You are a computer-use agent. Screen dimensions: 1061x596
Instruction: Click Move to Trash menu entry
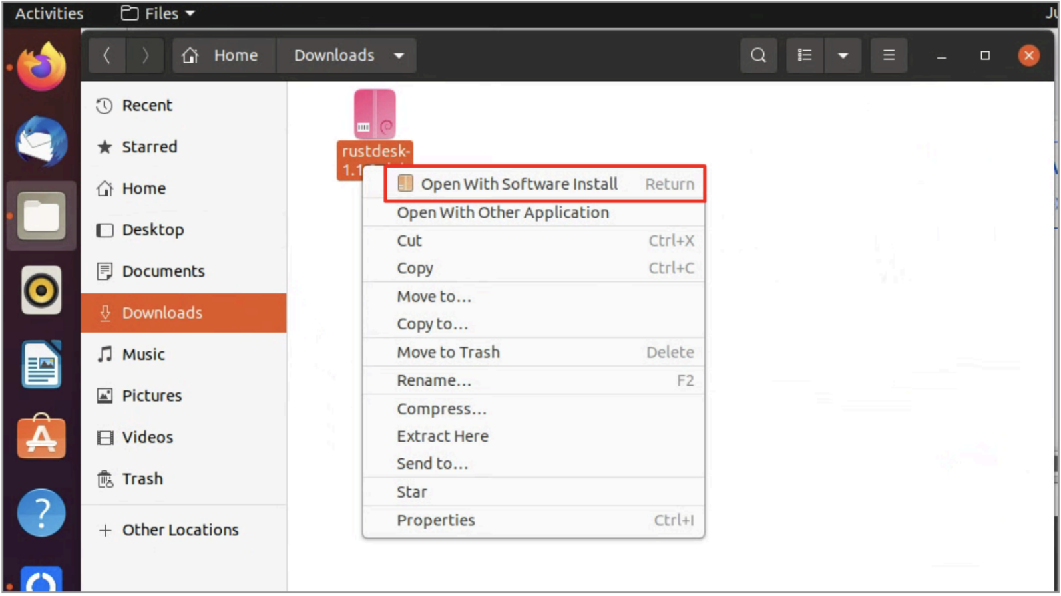click(x=448, y=352)
